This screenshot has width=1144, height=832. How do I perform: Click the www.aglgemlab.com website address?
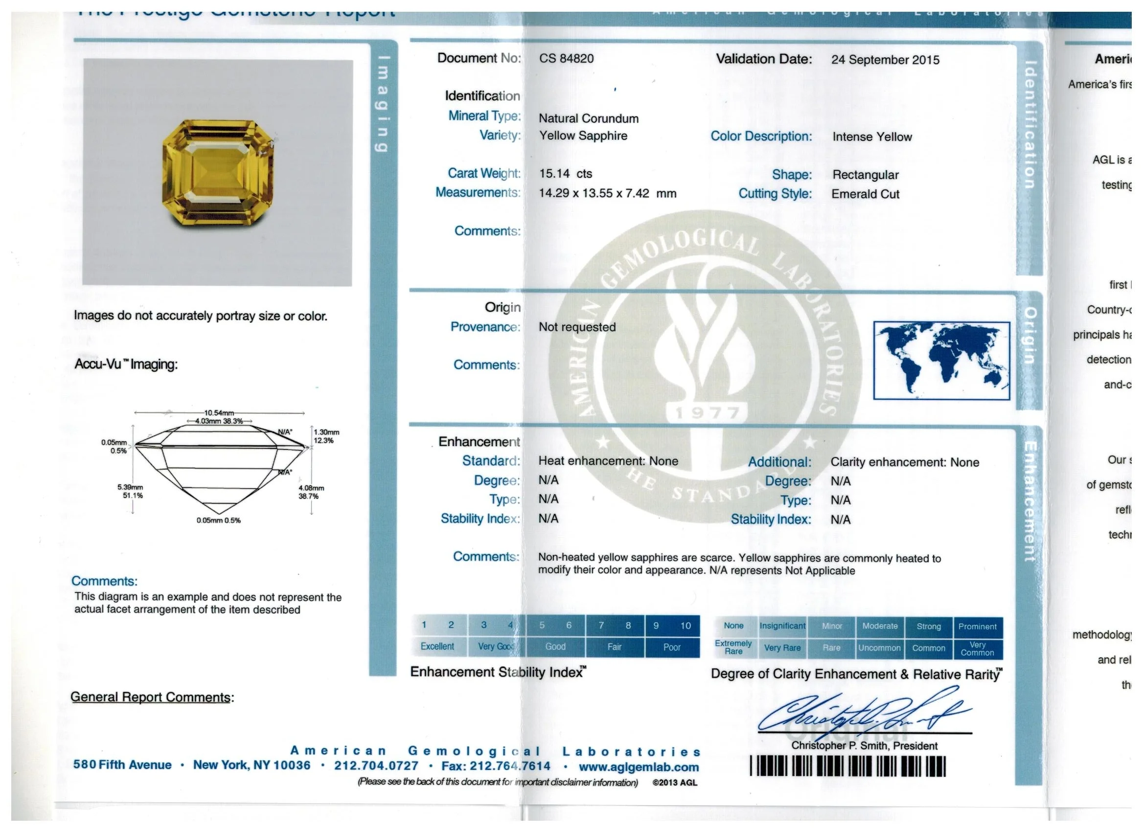[x=639, y=768]
